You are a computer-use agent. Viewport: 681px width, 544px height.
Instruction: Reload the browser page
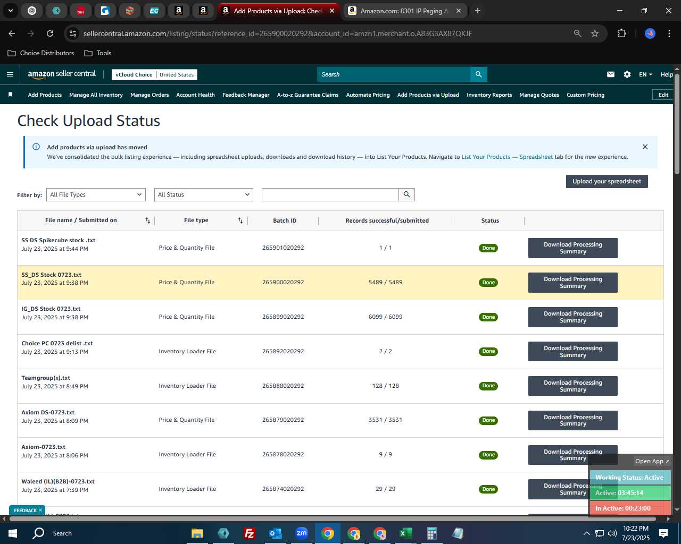click(x=50, y=33)
